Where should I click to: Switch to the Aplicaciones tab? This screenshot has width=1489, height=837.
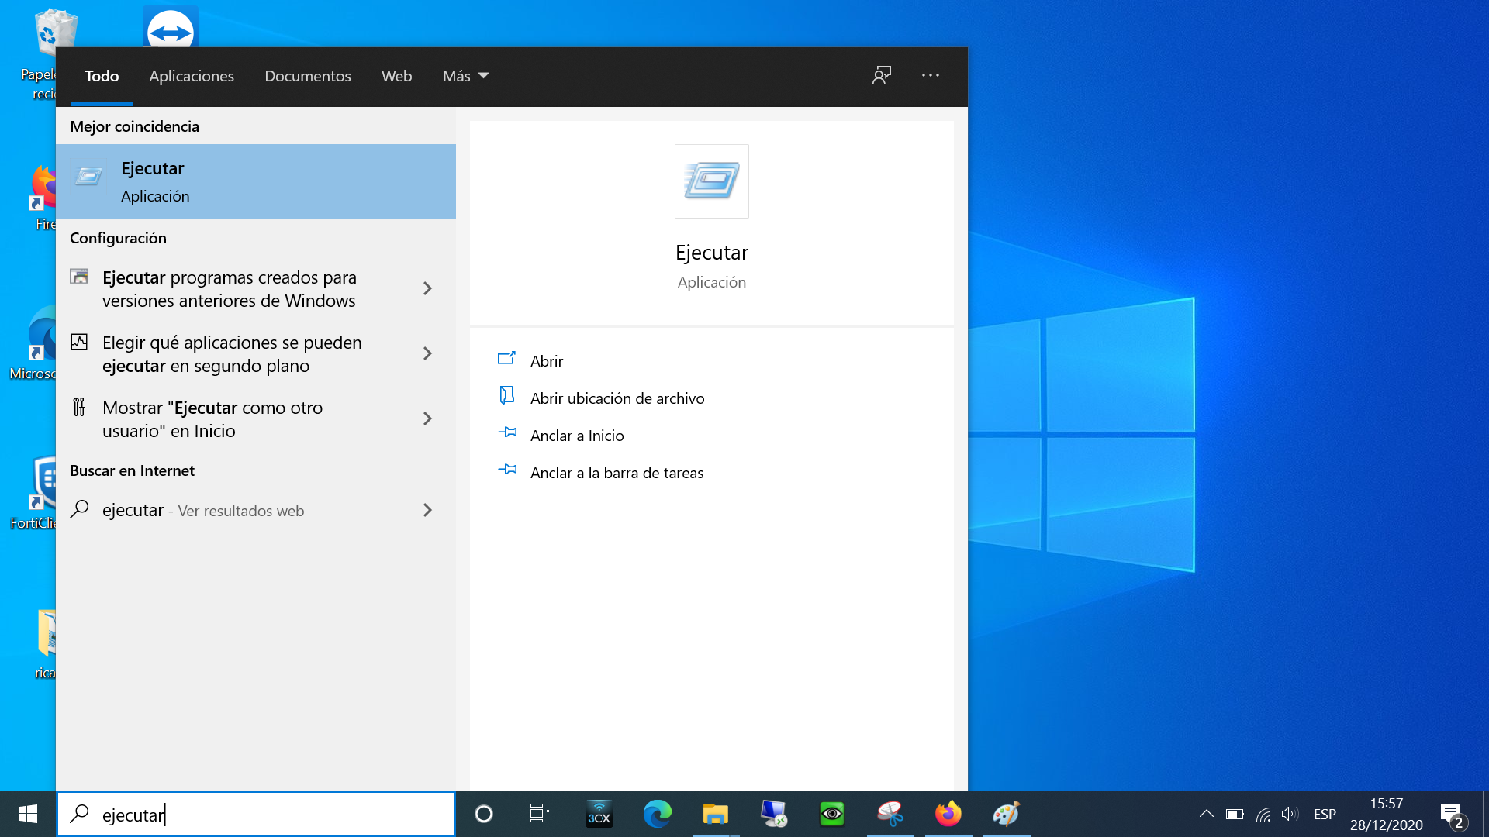pyautogui.click(x=192, y=76)
